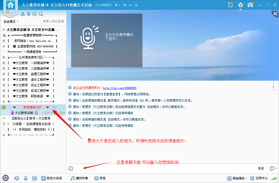The width and height of the screenshot is (279, 183).
Task: Enter the YY客服 - 在线课程报名咨询 channel
Action: [x=33, y=124]
